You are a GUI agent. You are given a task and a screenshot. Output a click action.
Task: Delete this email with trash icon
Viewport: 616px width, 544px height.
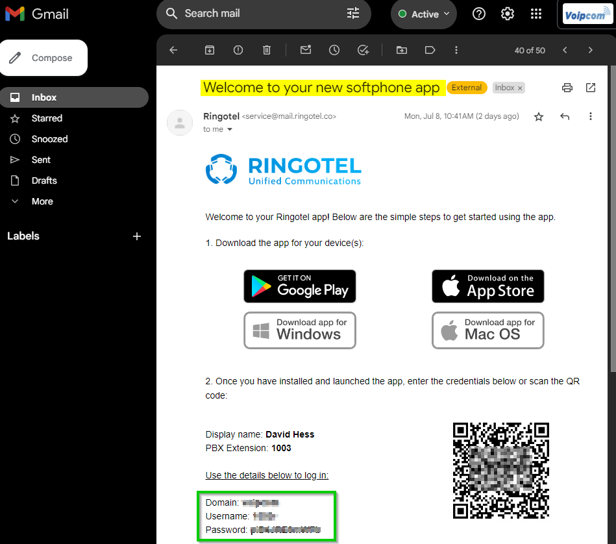(267, 50)
